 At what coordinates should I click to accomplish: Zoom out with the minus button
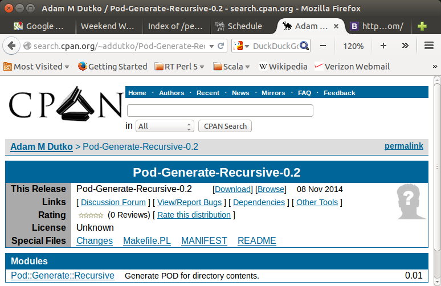pyautogui.click(x=323, y=46)
